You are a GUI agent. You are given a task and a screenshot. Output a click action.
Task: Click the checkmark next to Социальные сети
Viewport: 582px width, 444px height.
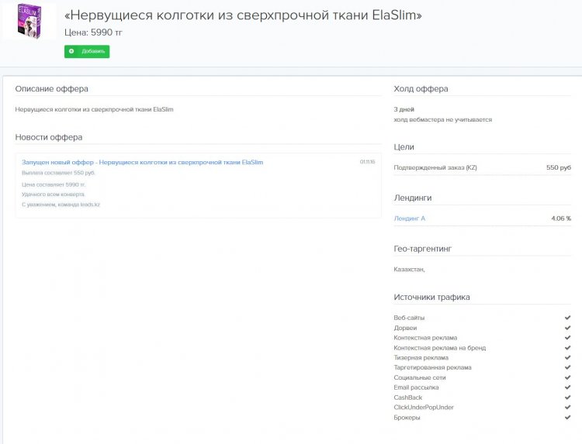point(567,377)
